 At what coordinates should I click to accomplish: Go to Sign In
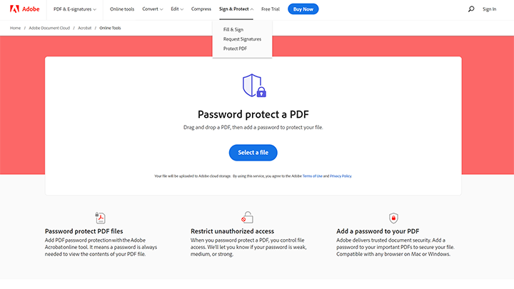pos(489,9)
